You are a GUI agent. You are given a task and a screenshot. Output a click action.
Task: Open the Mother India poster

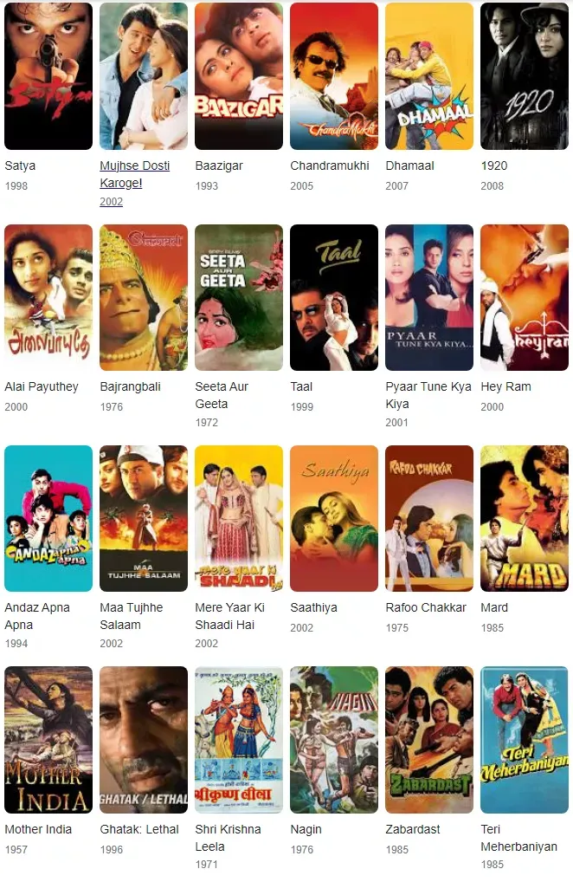click(48, 740)
